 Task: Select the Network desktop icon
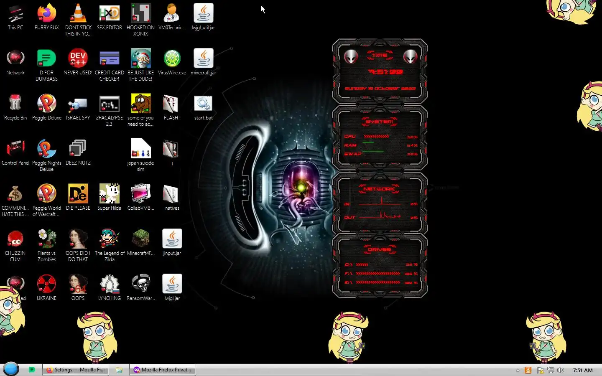pyautogui.click(x=15, y=62)
